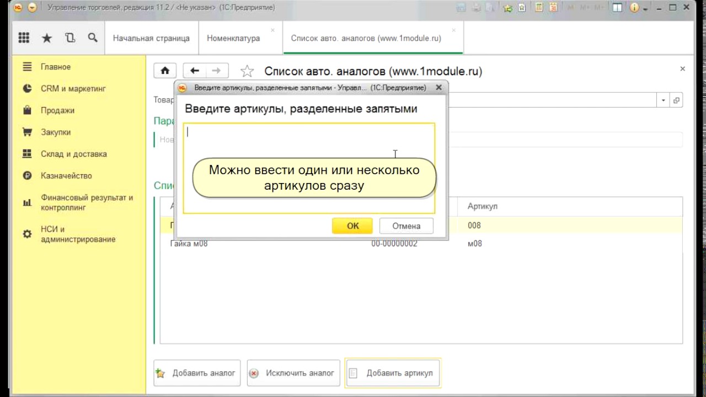This screenshot has height=397, width=706.
Task: Expand the arrow next to the info icon
Action: point(645,8)
